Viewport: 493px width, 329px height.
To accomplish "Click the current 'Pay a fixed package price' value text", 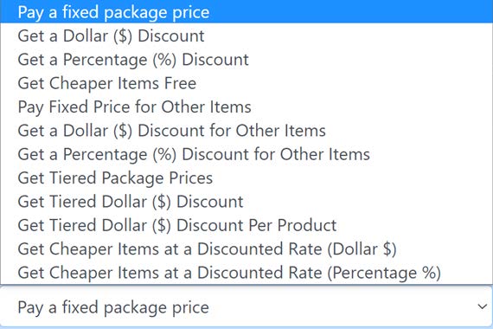I will click(x=113, y=307).
